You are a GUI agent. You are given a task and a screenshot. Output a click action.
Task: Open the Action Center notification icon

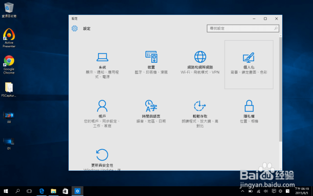click(x=274, y=191)
